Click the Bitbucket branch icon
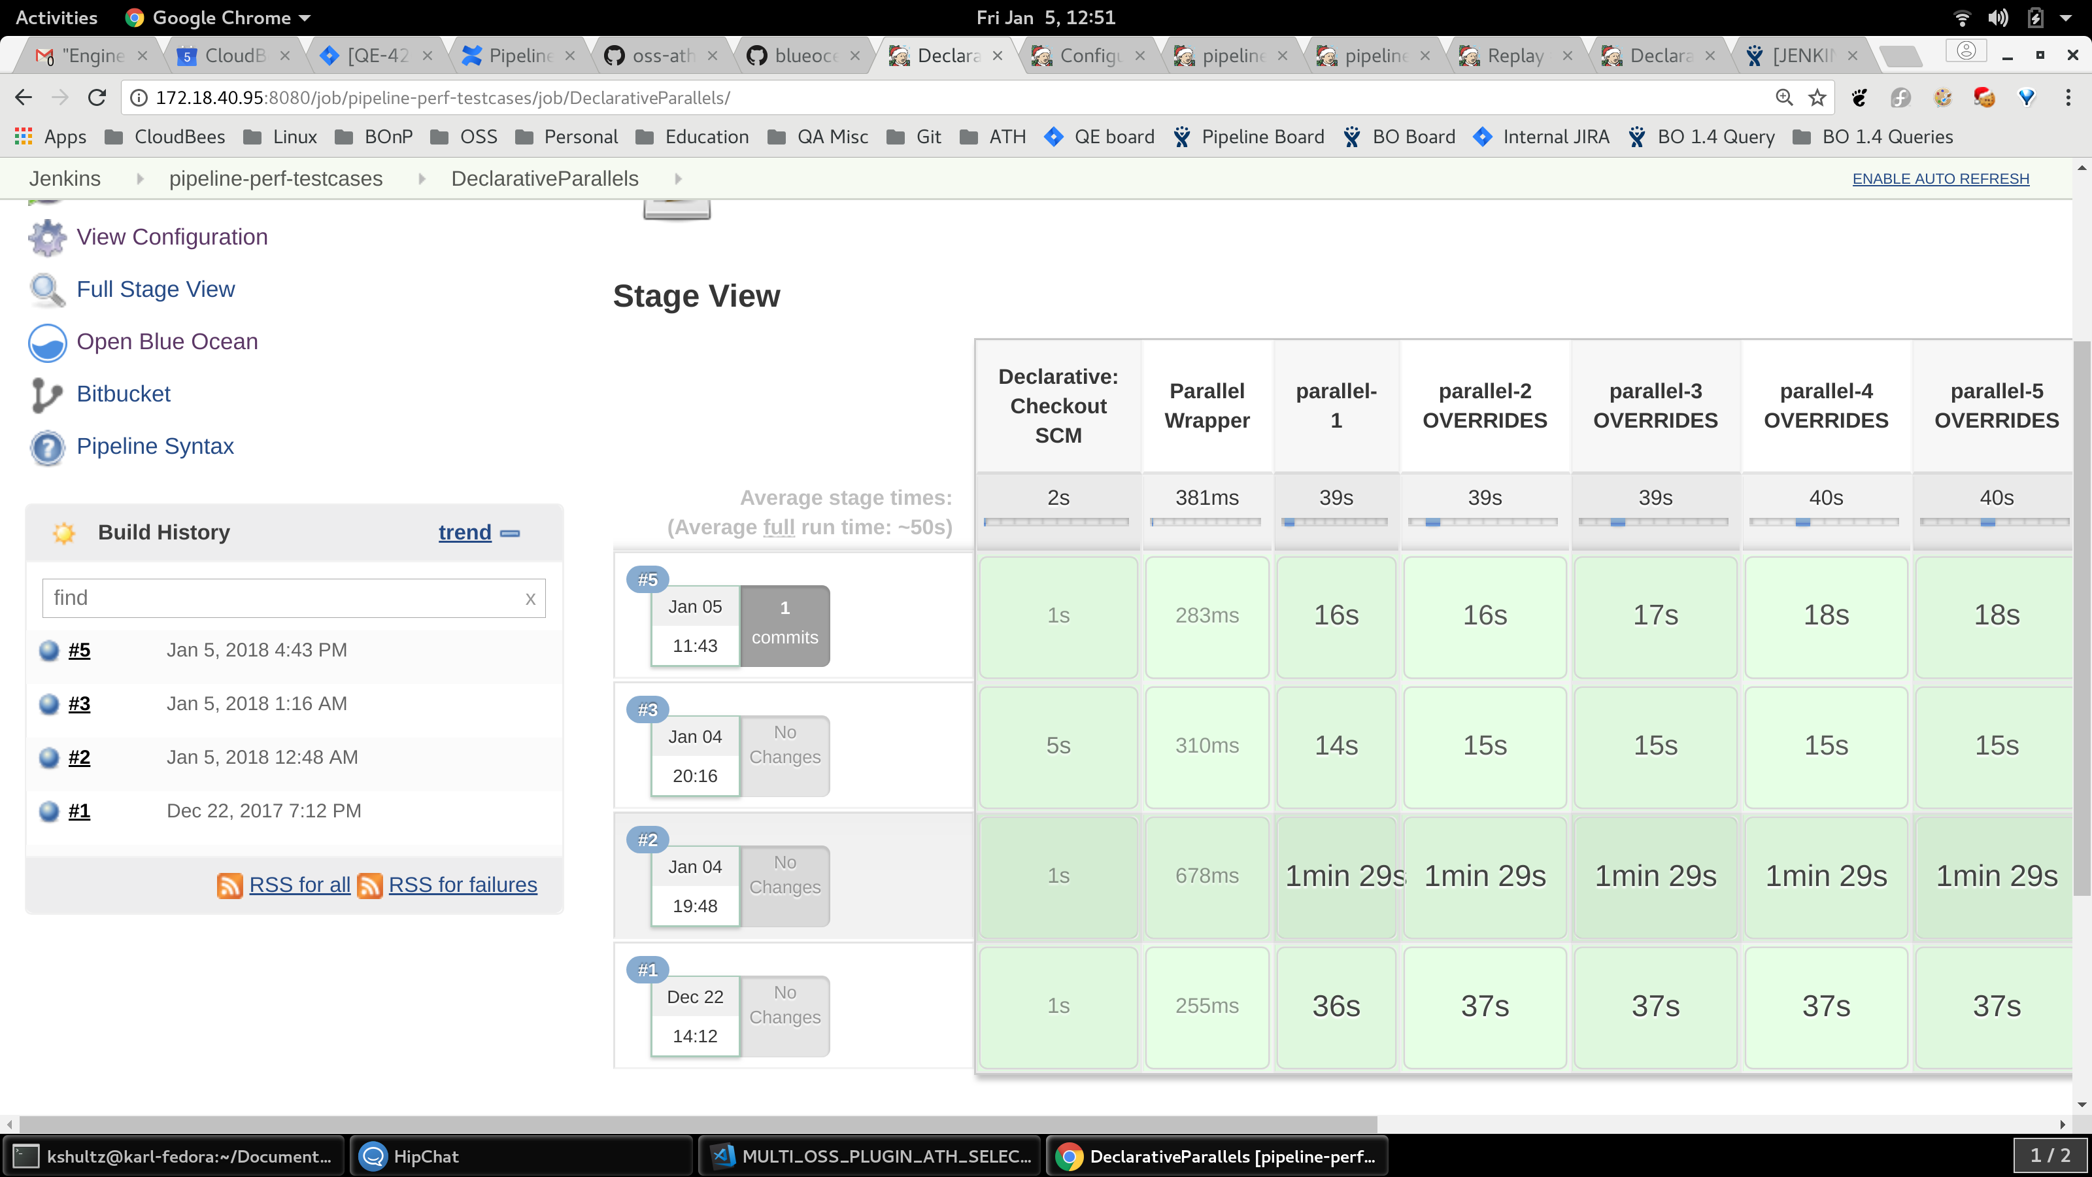Image resolution: width=2092 pixels, height=1177 pixels. (46, 395)
